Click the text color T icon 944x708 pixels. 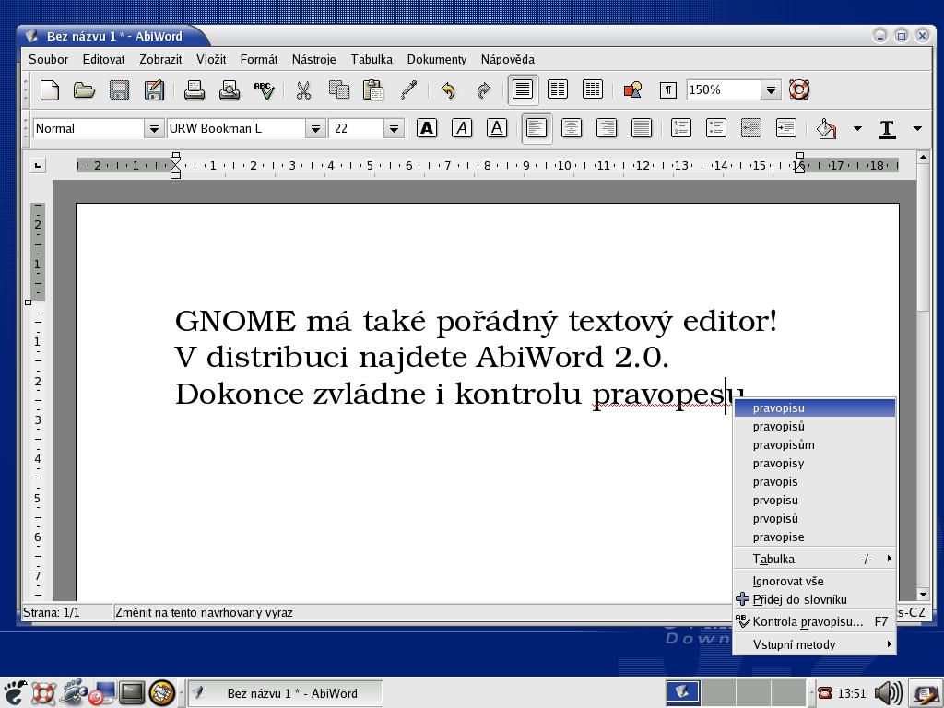tap(887, 128)
